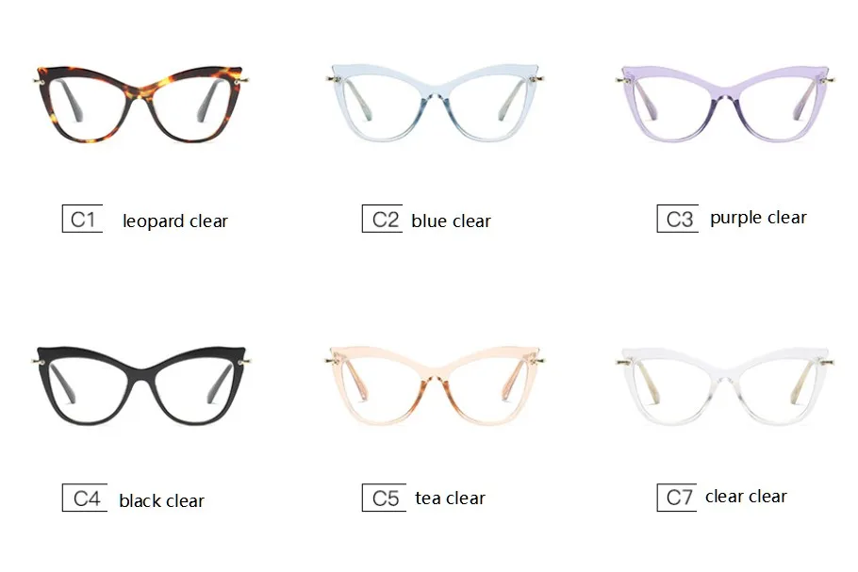
Task: Select the leopard clear glasses image
Action: click(x=141, y=104)
